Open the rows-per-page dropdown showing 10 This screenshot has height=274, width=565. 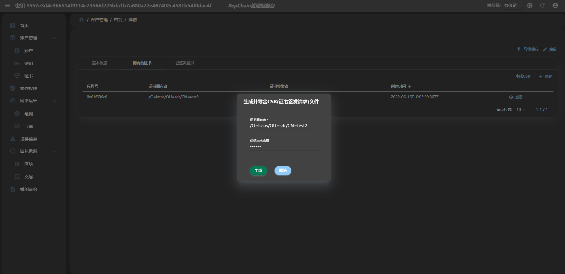tap(521, 110)
